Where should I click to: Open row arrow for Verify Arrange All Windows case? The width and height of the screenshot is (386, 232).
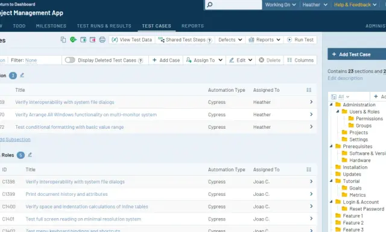[311, 114]
